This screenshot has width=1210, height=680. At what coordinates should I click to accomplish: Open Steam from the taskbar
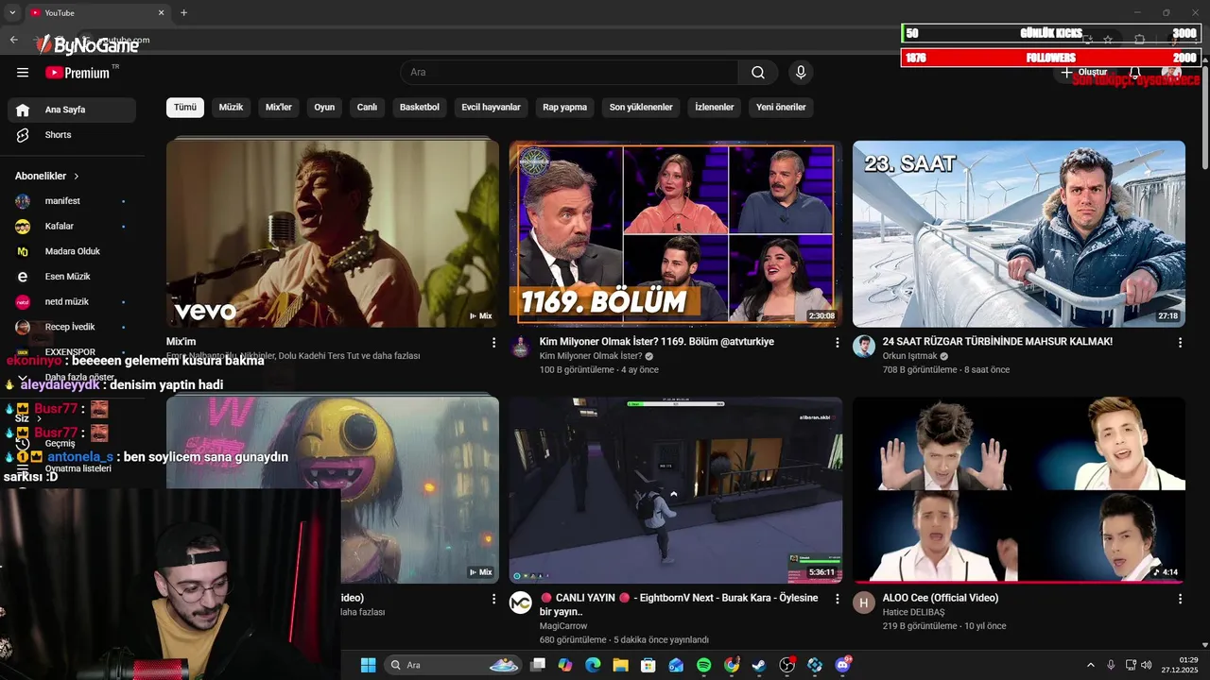(x=759, y=665)
